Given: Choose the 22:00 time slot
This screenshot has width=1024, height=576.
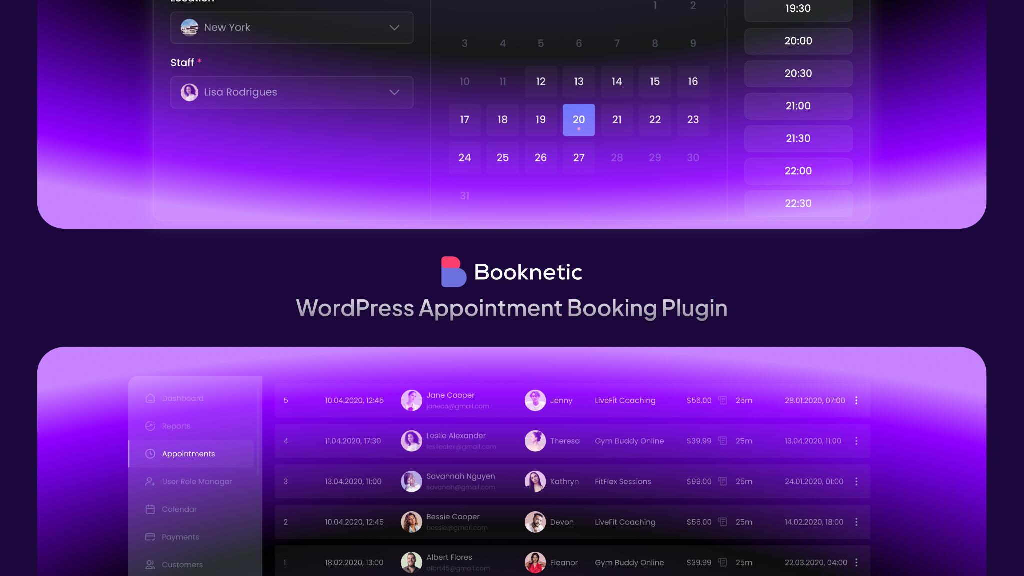Looking at the screenshot, I should [x=798, y=171].
